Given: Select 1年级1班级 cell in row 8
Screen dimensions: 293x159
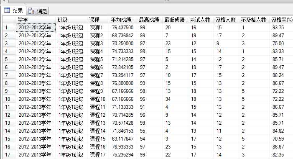Looking at the screenshot, I should click(x=71, y=83).
